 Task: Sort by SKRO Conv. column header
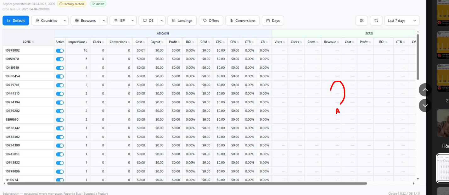313,42
